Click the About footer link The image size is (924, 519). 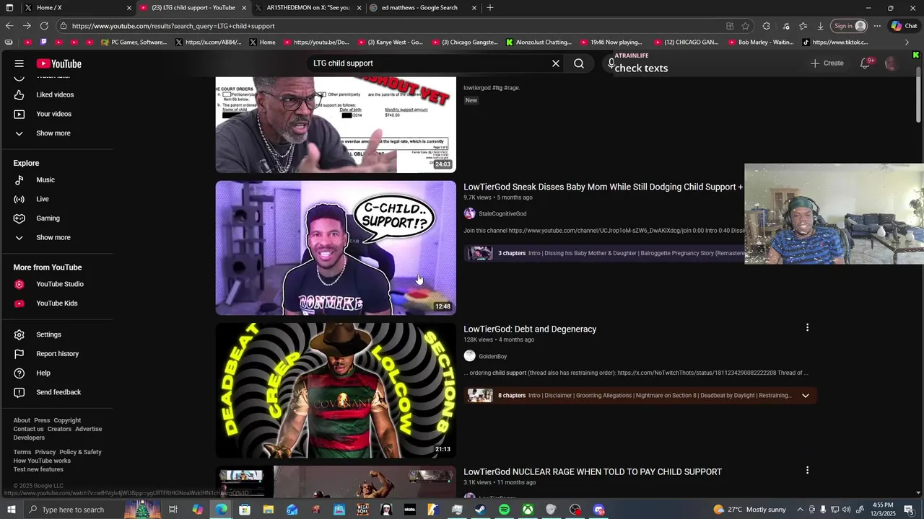[x=22, y=420]
